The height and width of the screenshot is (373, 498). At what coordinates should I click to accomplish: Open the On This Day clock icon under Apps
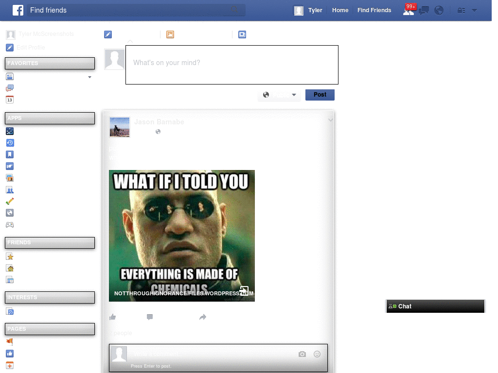[x=10, y=143]
